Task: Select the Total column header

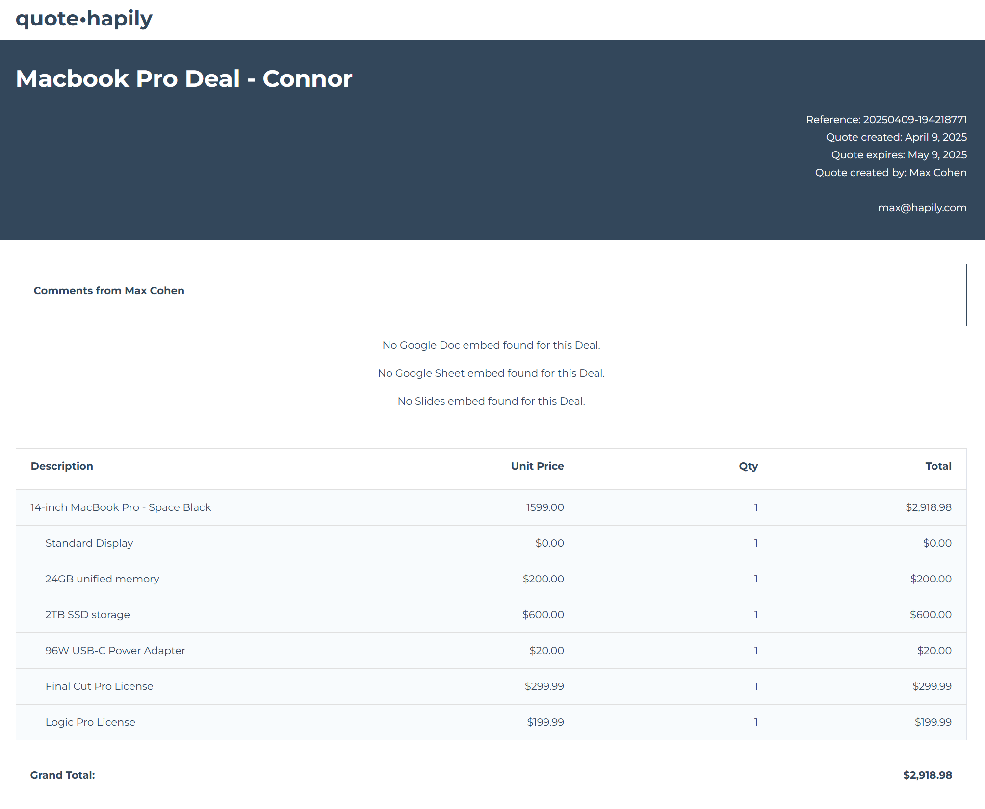Action: pos(938,466)
